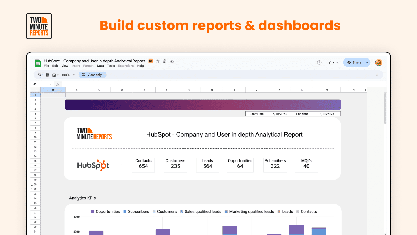Open the Edit menu
This screenshot has height=235, width=417.
tap(55, 66)
